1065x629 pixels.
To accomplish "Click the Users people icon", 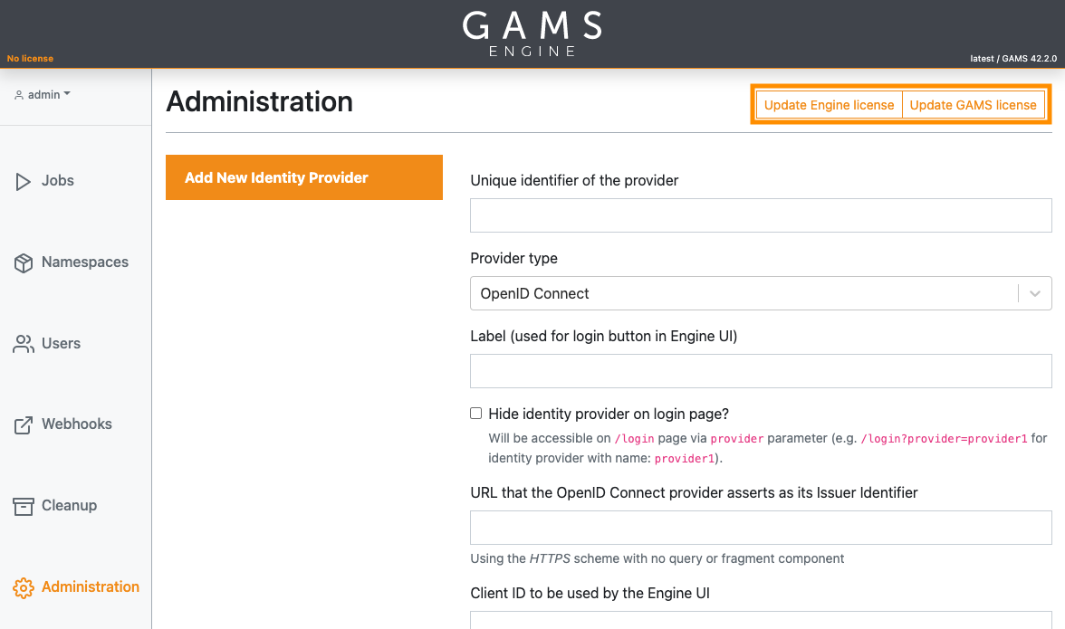I will 23,343.
